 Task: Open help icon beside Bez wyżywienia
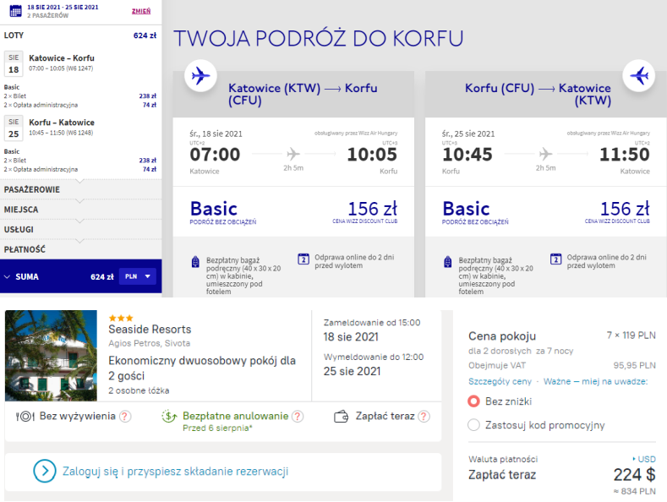[125, 417]
